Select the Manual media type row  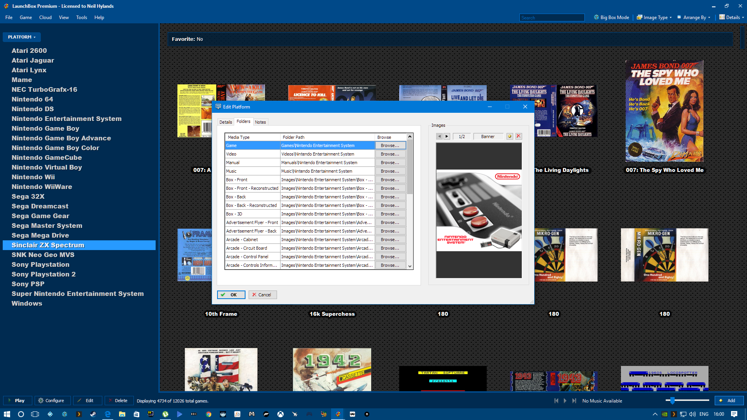(x=316, y=163)
